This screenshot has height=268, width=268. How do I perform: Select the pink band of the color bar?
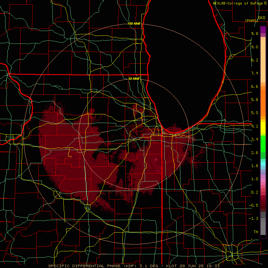click(x=263, y=180)
